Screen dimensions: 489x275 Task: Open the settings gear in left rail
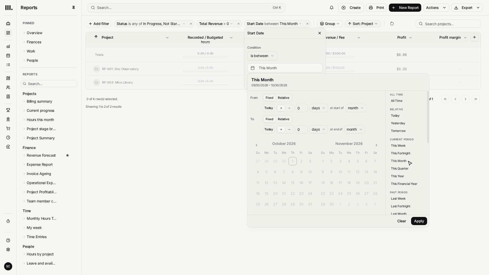click(x=8, y=250)
